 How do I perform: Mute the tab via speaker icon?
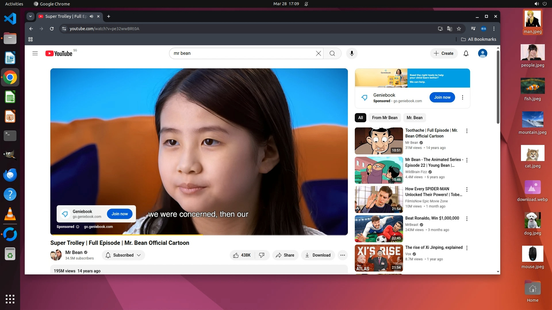coord(91,16)
